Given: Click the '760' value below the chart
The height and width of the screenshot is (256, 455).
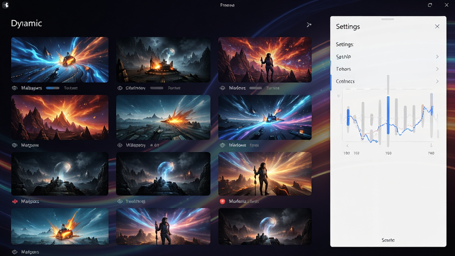Looking at the screenshot, I should pos(431,153).
